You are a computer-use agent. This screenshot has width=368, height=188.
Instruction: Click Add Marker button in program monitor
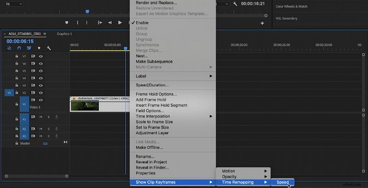pos(67,23)
